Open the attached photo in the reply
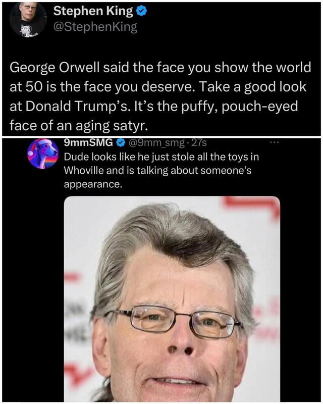Image resolution: width=323 pixels, height=404 pixels. point(172,299)
